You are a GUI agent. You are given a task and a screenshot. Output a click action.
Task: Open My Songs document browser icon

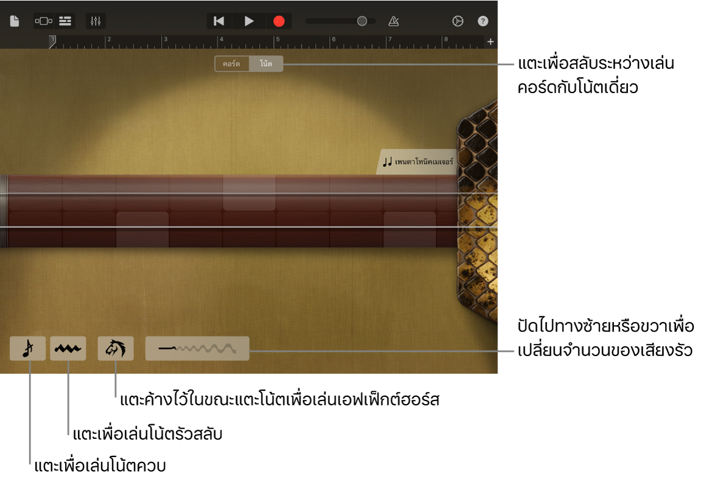click(15, 21)
